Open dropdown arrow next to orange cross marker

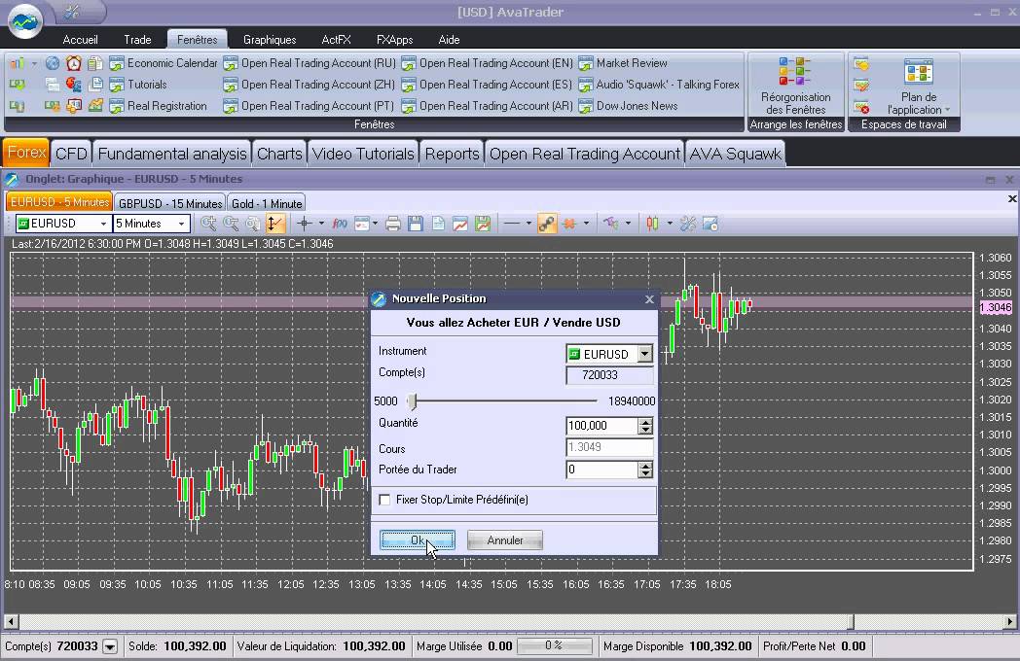(586, 224)
